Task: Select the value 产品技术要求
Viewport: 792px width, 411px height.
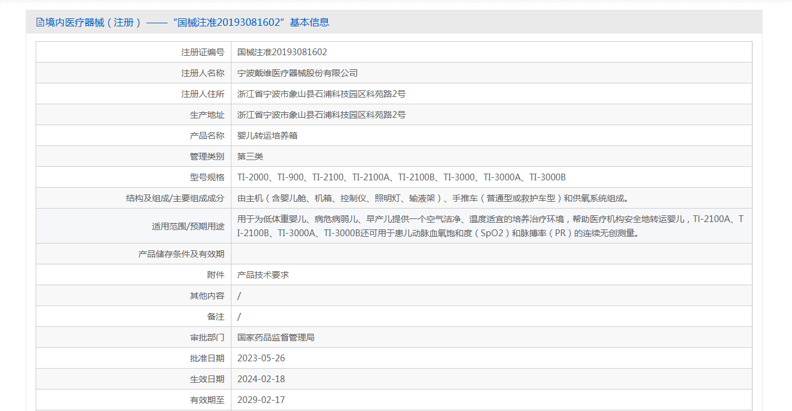Action: [263, 275]
